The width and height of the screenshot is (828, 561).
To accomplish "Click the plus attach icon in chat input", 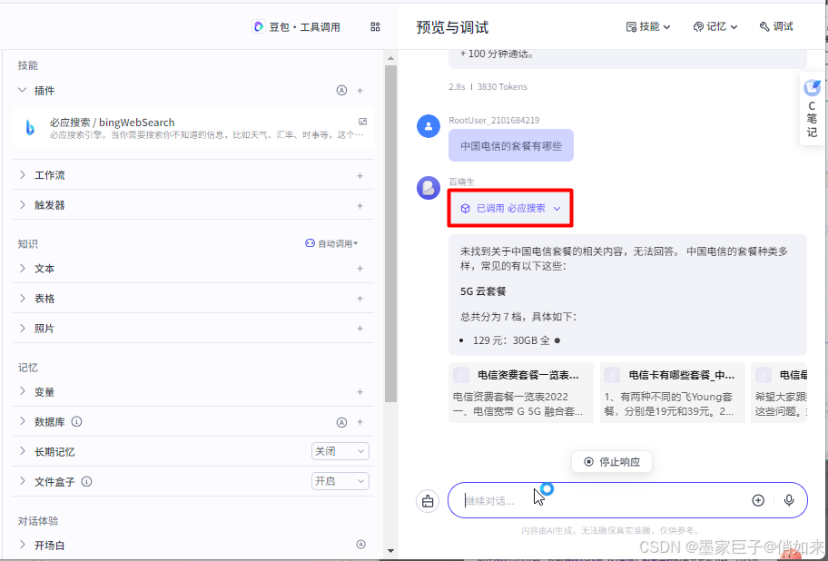I will (x=758, y=500).
